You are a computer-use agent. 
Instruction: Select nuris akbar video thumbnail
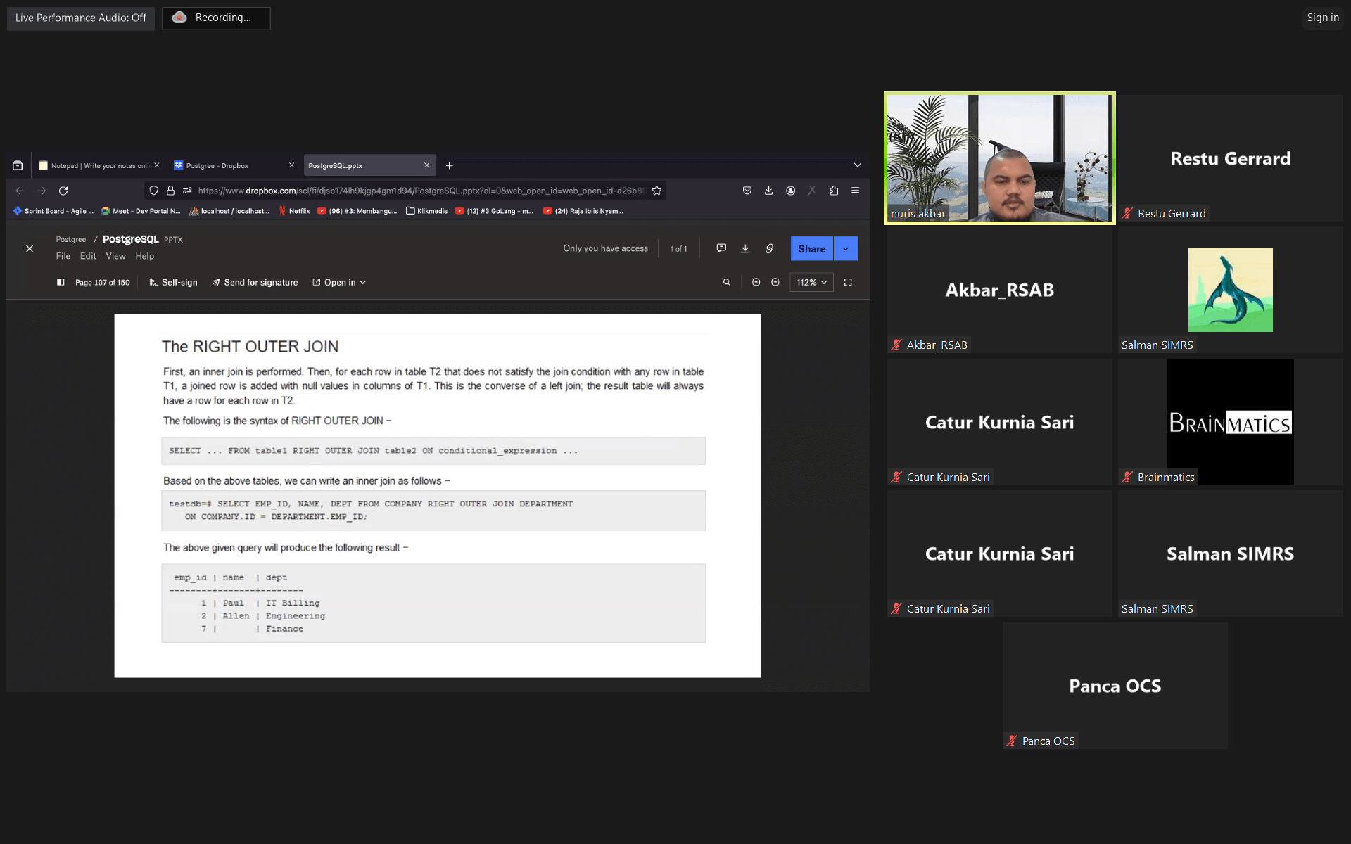pyautogui.click(x=999, y=158)
